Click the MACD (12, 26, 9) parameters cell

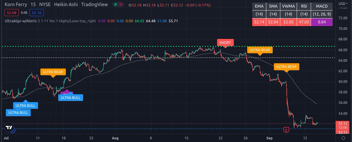coord(322,14)
